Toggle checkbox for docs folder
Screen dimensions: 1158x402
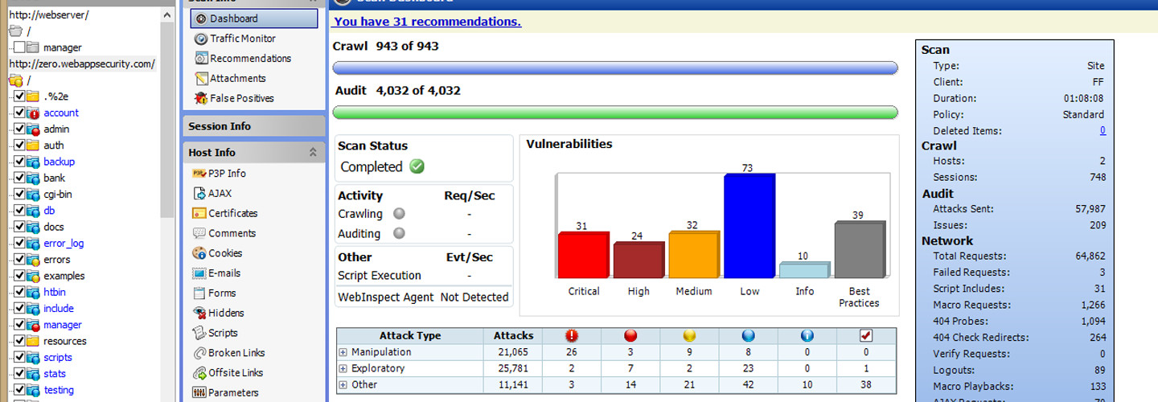coord(20,227)
